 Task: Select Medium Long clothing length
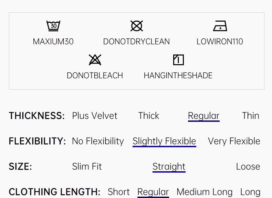tap(205, 191)
